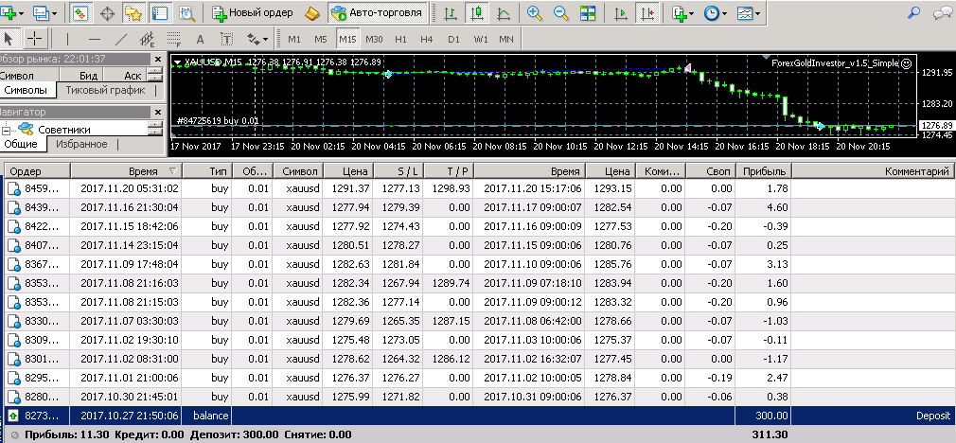Toggle chart auto scroll

click(x=621, y=12)
